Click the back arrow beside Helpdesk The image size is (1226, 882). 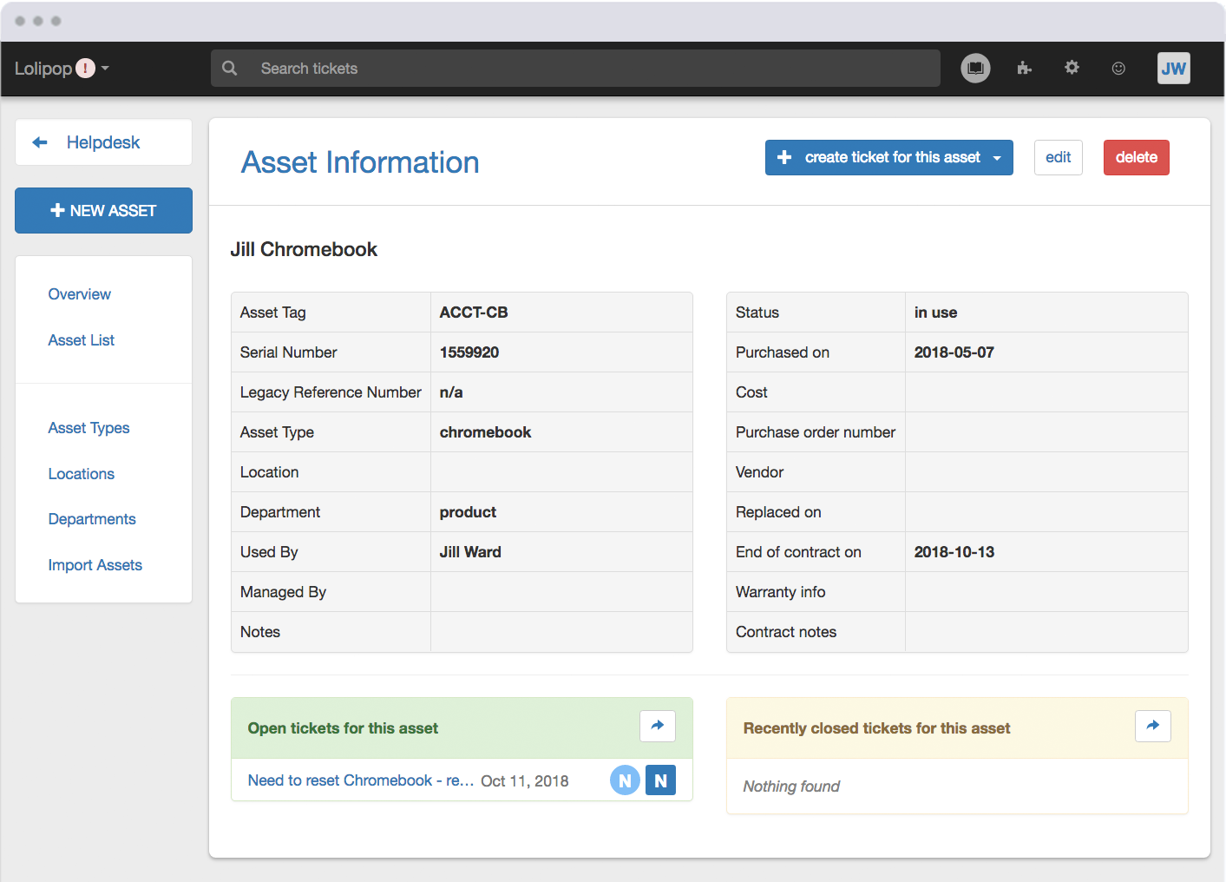(x=40, y=142)
